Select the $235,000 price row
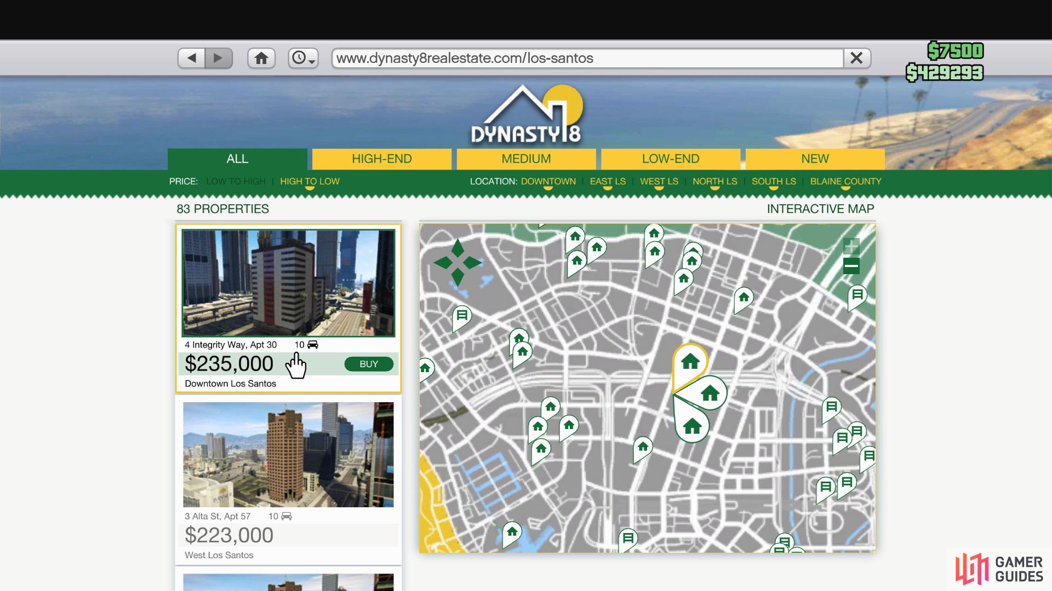The height and width of the screenshot is (591, 1052). (288, 364)
